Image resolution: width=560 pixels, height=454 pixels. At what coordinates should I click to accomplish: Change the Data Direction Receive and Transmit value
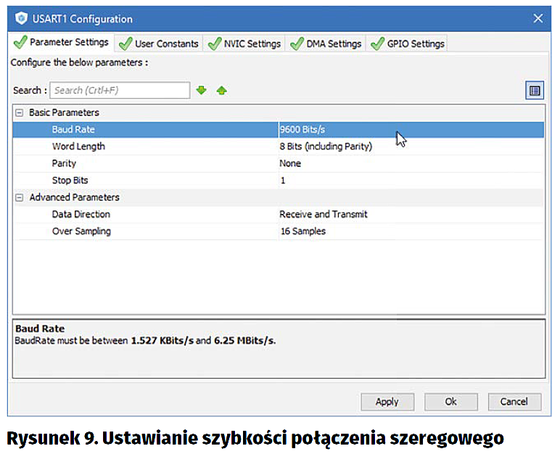pos(411,215)
